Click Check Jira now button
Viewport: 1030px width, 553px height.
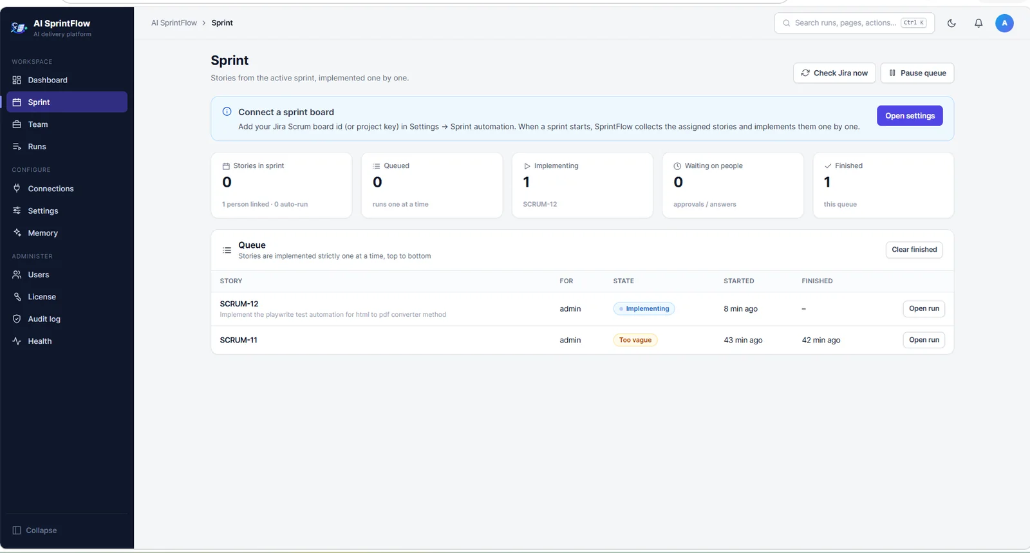(x=834, y=73)
